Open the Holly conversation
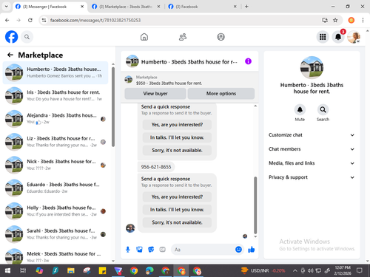This screenshot has height=277, width=370. click(55, 211)
